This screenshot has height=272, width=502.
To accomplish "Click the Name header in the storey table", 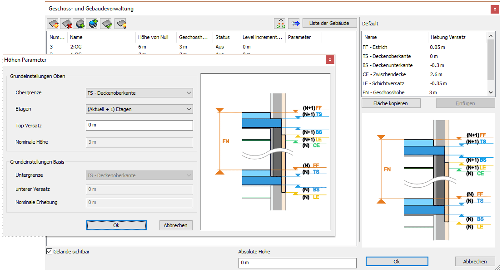I will 101,37.
